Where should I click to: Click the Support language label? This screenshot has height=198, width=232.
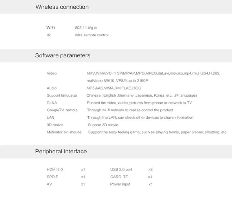[x=62, y=96]
